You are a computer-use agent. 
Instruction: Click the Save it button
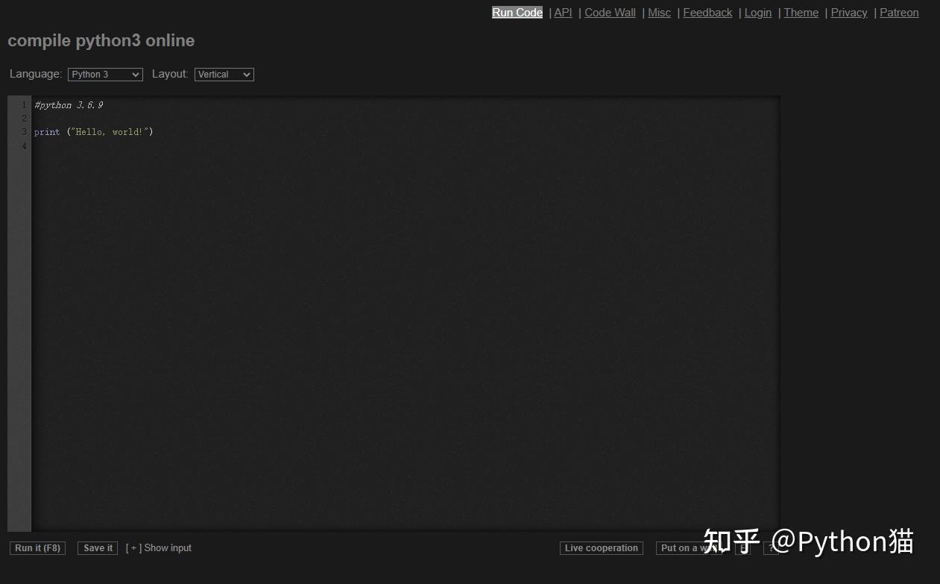point(97,547)
